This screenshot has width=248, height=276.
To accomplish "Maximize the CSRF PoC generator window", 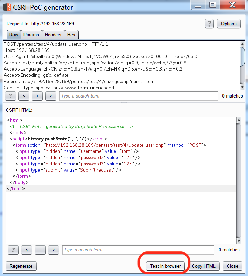I will [212, 5].
